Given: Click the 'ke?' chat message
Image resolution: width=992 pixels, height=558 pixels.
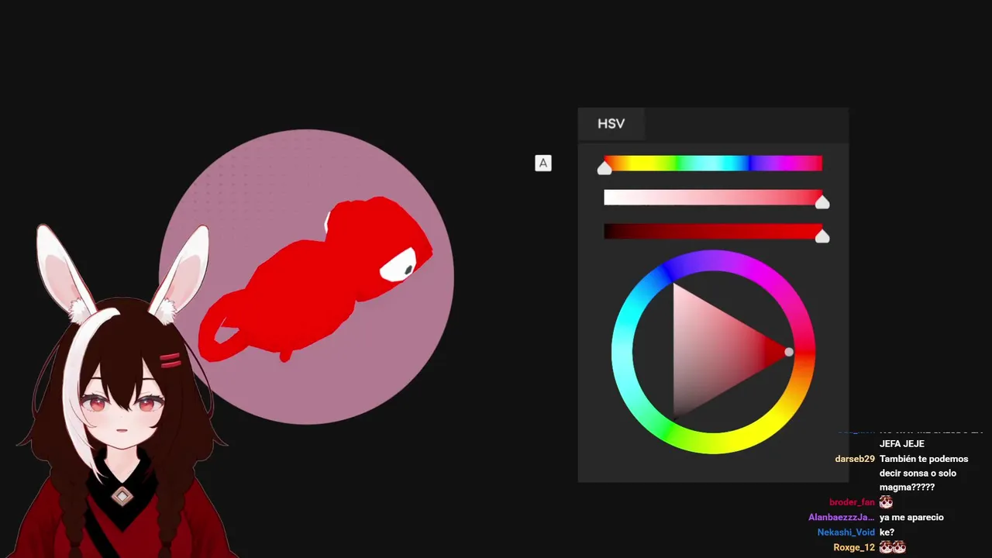Looking at the screenshot, I should 887,532.
